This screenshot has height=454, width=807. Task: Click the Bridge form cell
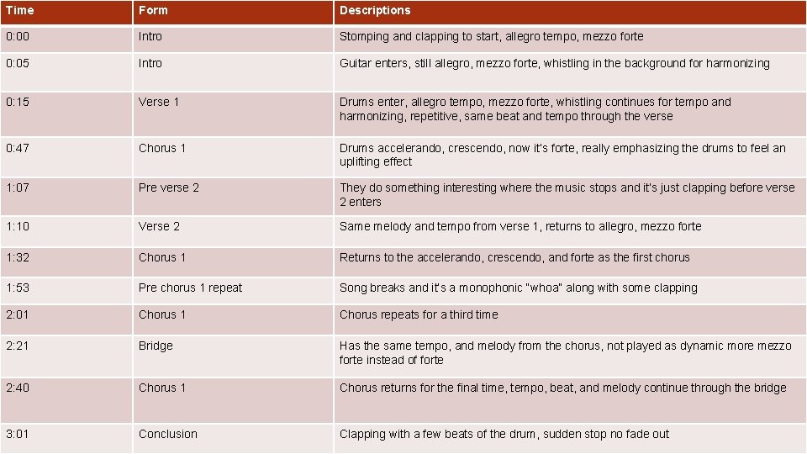tap(156, 346)
